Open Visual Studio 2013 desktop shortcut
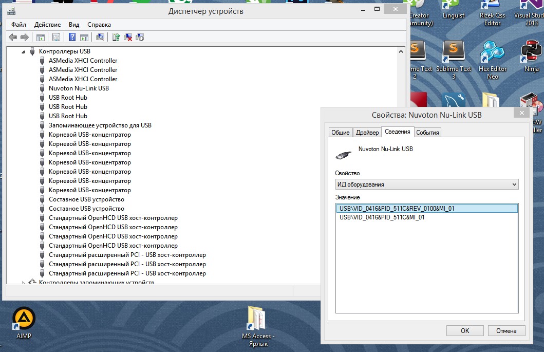 point(529,13)
